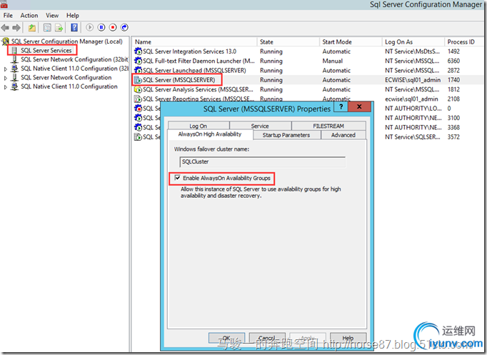487x355 pixels.
Task: Sort by the Name column header
Action: pos(195,42)
